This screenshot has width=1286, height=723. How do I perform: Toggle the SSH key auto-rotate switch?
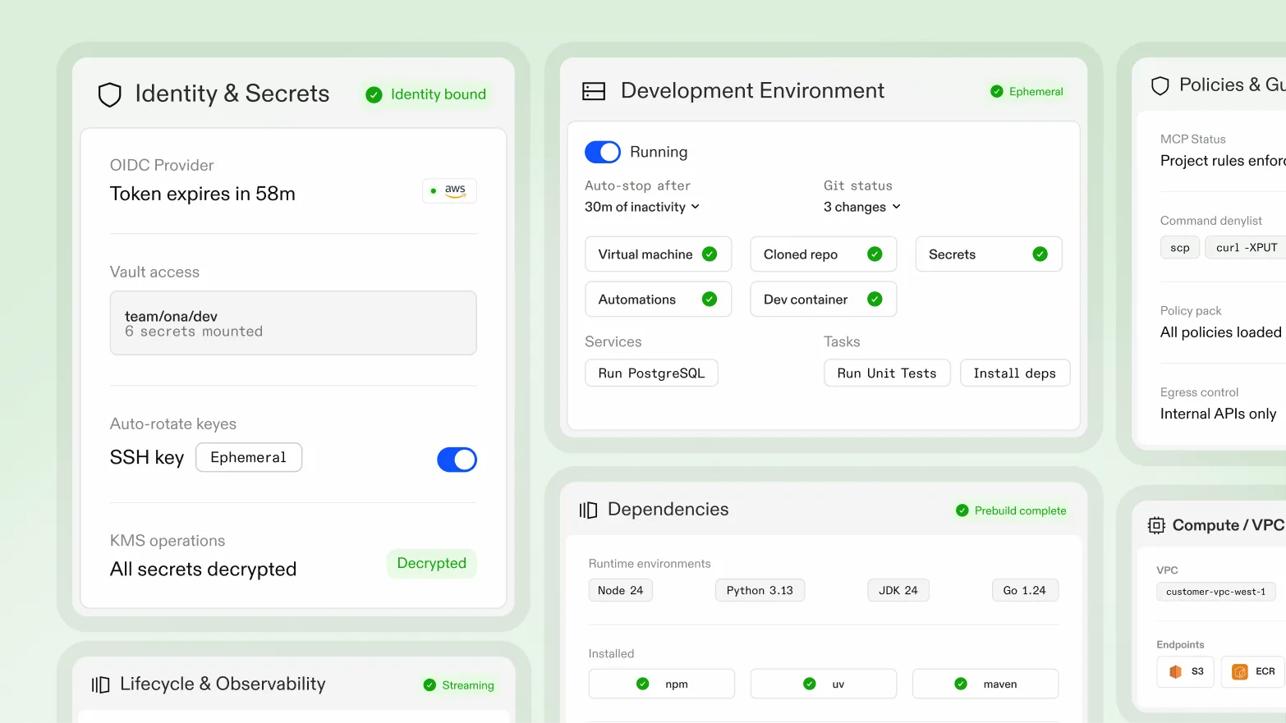[457, 460]
